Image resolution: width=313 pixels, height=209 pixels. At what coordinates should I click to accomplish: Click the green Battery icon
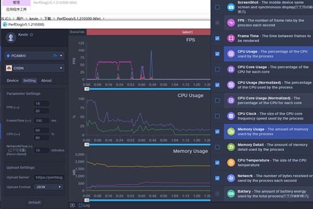point(231,194)
